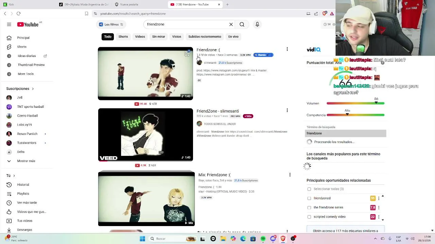The image size is (435, 244).
Task: Focus the YouTube search input field
Action: click(186, 24)
